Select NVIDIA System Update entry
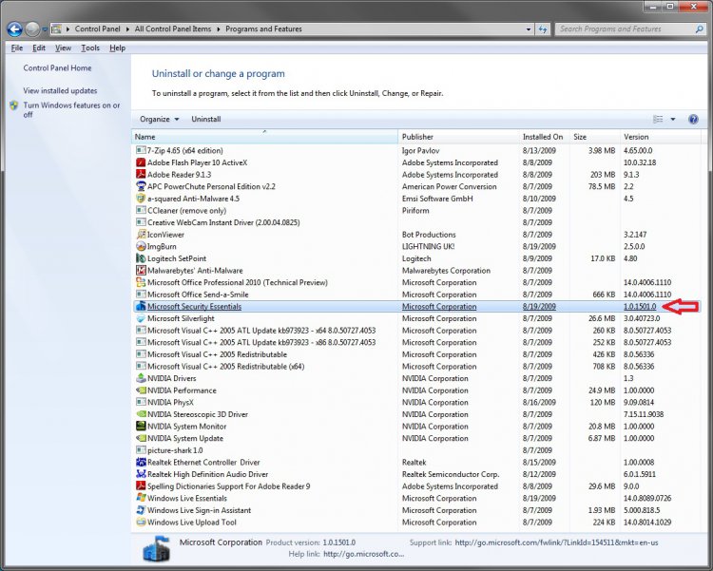 (x=416, y=438)
